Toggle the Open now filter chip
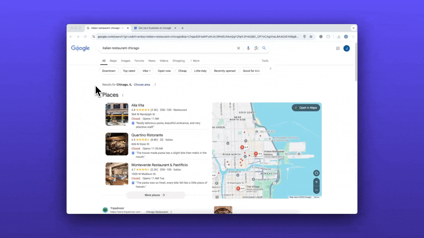Image resolution: width=424 pixels, height=238 pixels. pos(164,71)
